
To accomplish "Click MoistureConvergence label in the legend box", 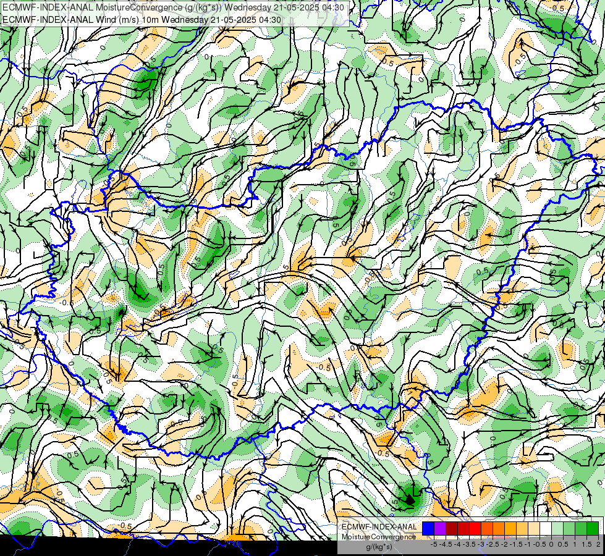I will [x=379, y=537].
